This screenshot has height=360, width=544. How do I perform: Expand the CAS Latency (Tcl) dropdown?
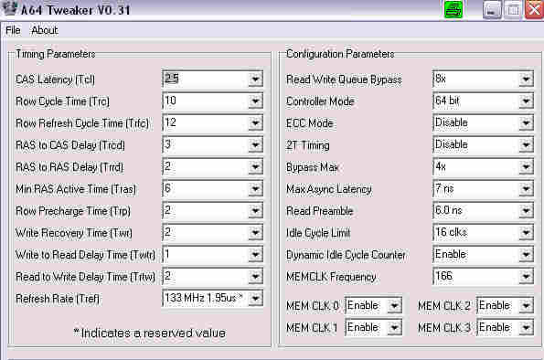pyautogui.click(x=255, y=79)
